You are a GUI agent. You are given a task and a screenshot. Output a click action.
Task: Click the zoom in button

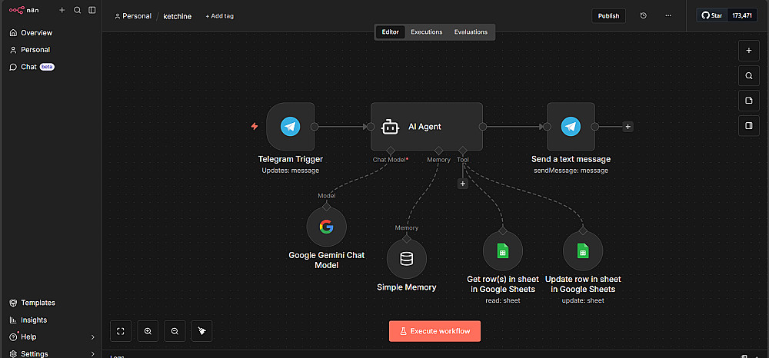click(148, 331)
